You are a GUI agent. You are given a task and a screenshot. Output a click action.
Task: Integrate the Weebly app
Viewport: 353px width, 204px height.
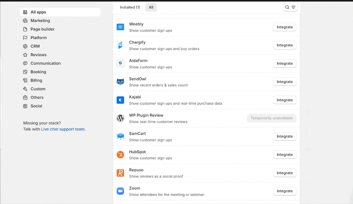(284, 27)
